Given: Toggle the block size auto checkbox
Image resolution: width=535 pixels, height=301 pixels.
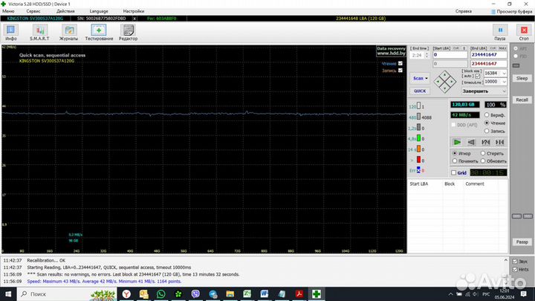Looking at the screenshot, I should (477, 76).
